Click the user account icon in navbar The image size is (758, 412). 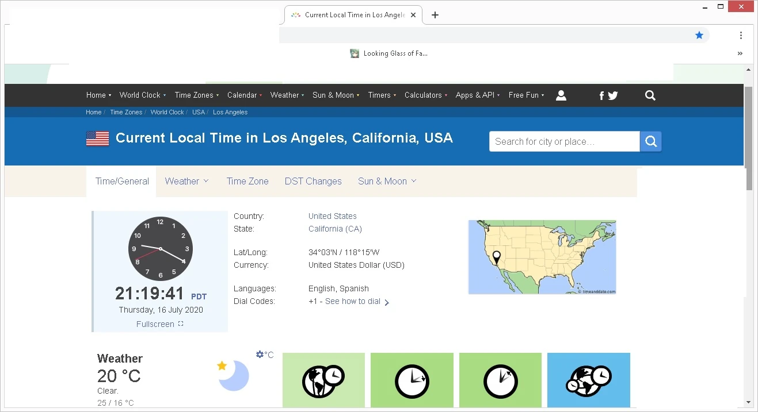click(x=561, y=95)
